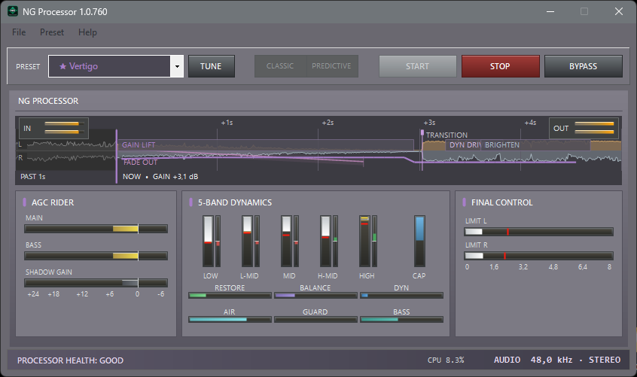Screen dimensions: 637x377
Task: Toggle the BYPASS button
Action: pyautogui.click(x=584, y=66)
